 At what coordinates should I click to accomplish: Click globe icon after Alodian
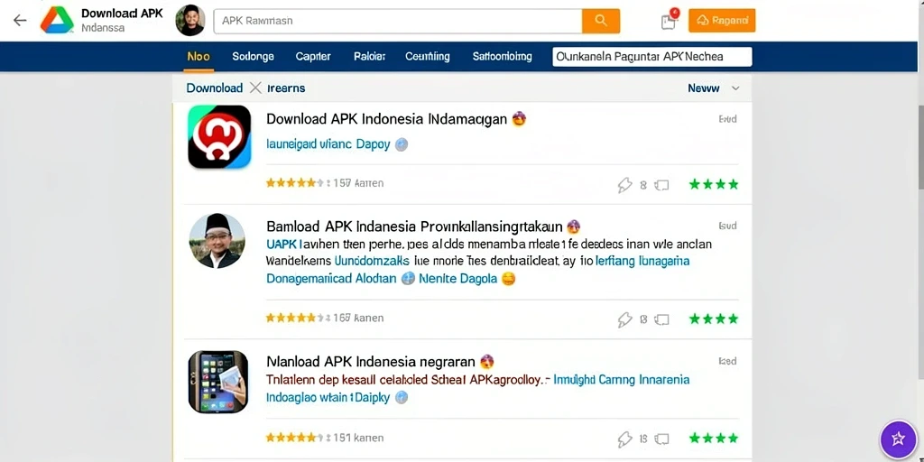[x=408, y=278]
